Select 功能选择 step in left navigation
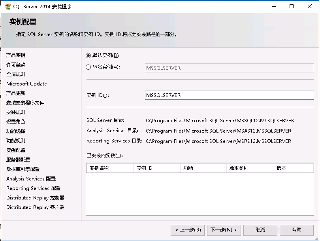 16,131
